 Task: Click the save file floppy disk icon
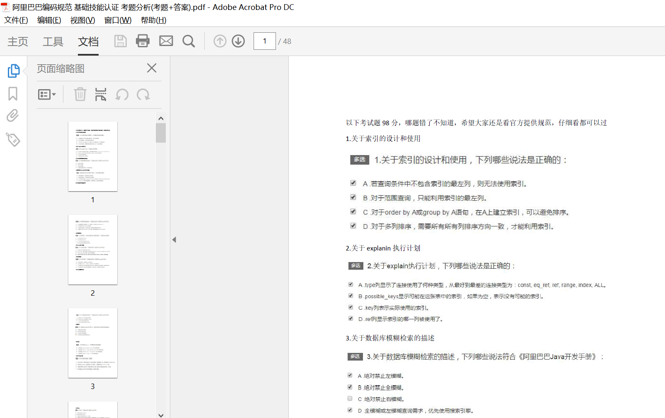121,41
